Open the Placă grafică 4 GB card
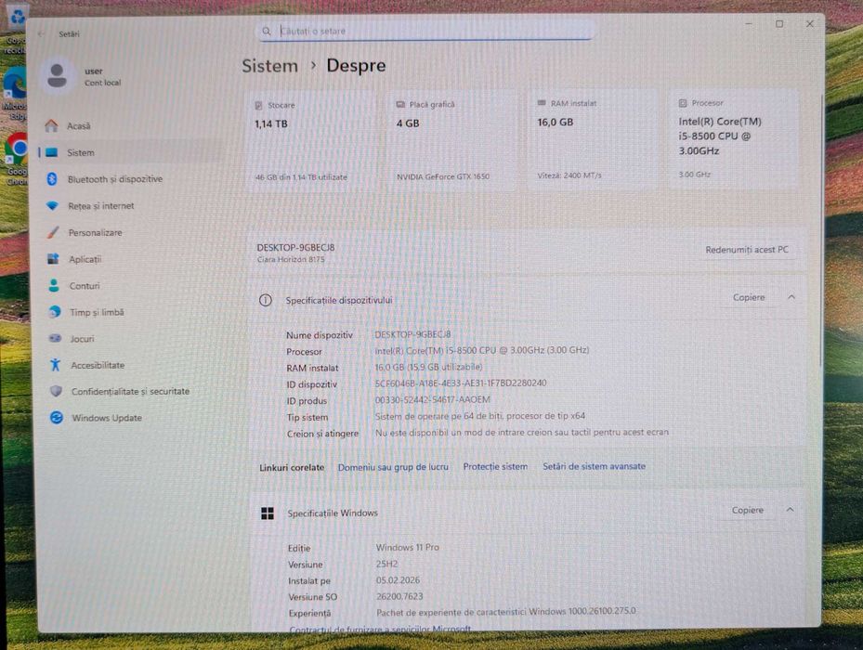 (x=451, y=140)
